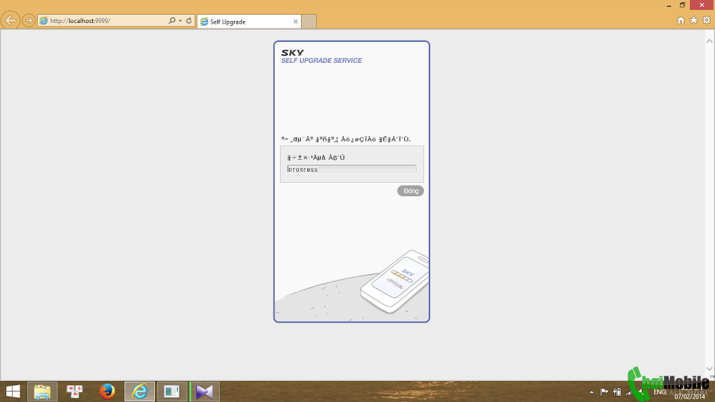Switch input language via ENG indicator
The width and height of the screenshot is (715, 402).
pyautogui.click(x=660, y=392)
